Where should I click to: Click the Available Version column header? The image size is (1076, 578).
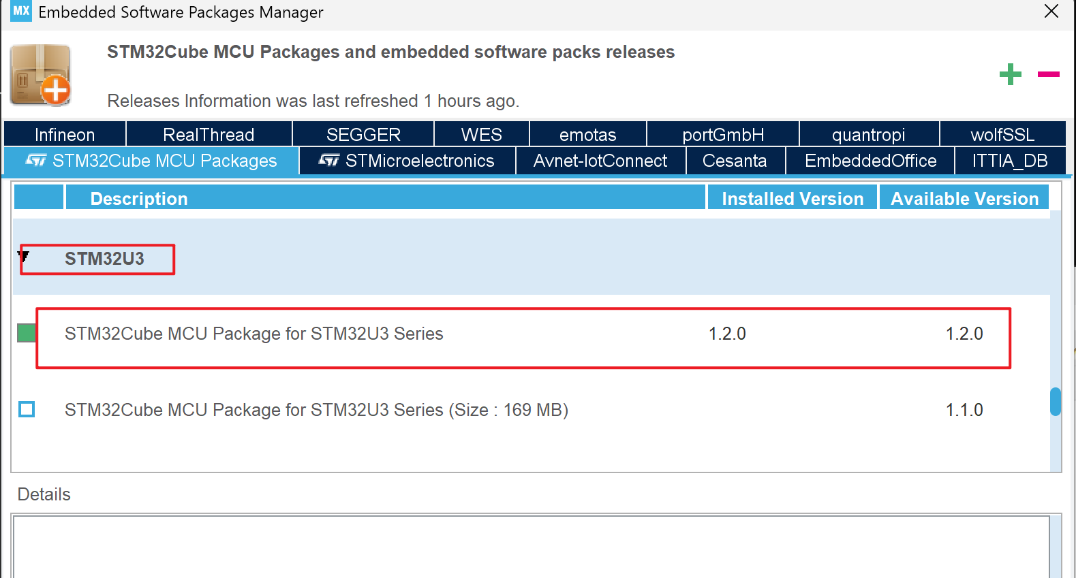pos(964,198)
